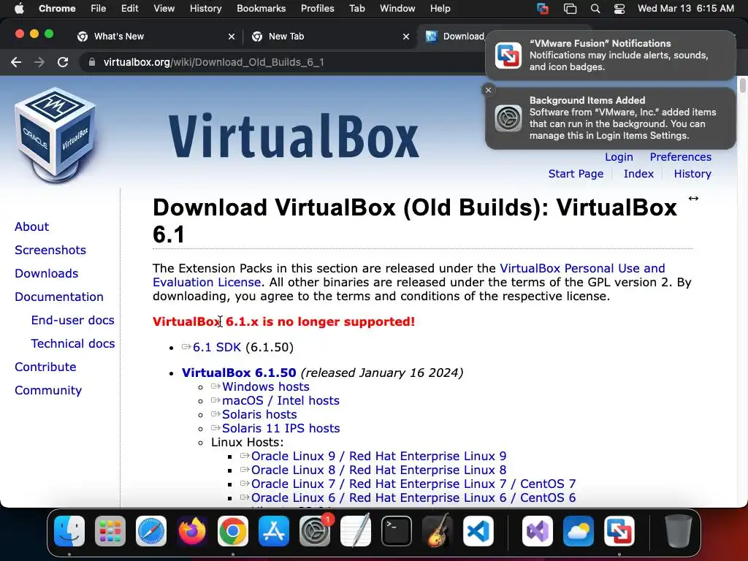The width and height of the screenshot is (748, 561).
Task: Open Visual Studio from the Dock
Action: coord(538,531)
